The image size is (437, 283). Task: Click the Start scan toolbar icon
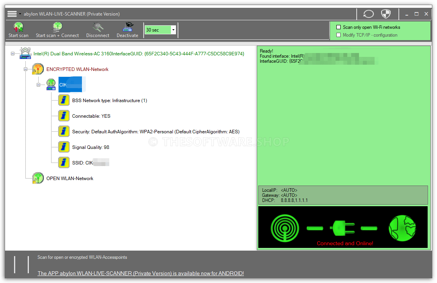18,28
